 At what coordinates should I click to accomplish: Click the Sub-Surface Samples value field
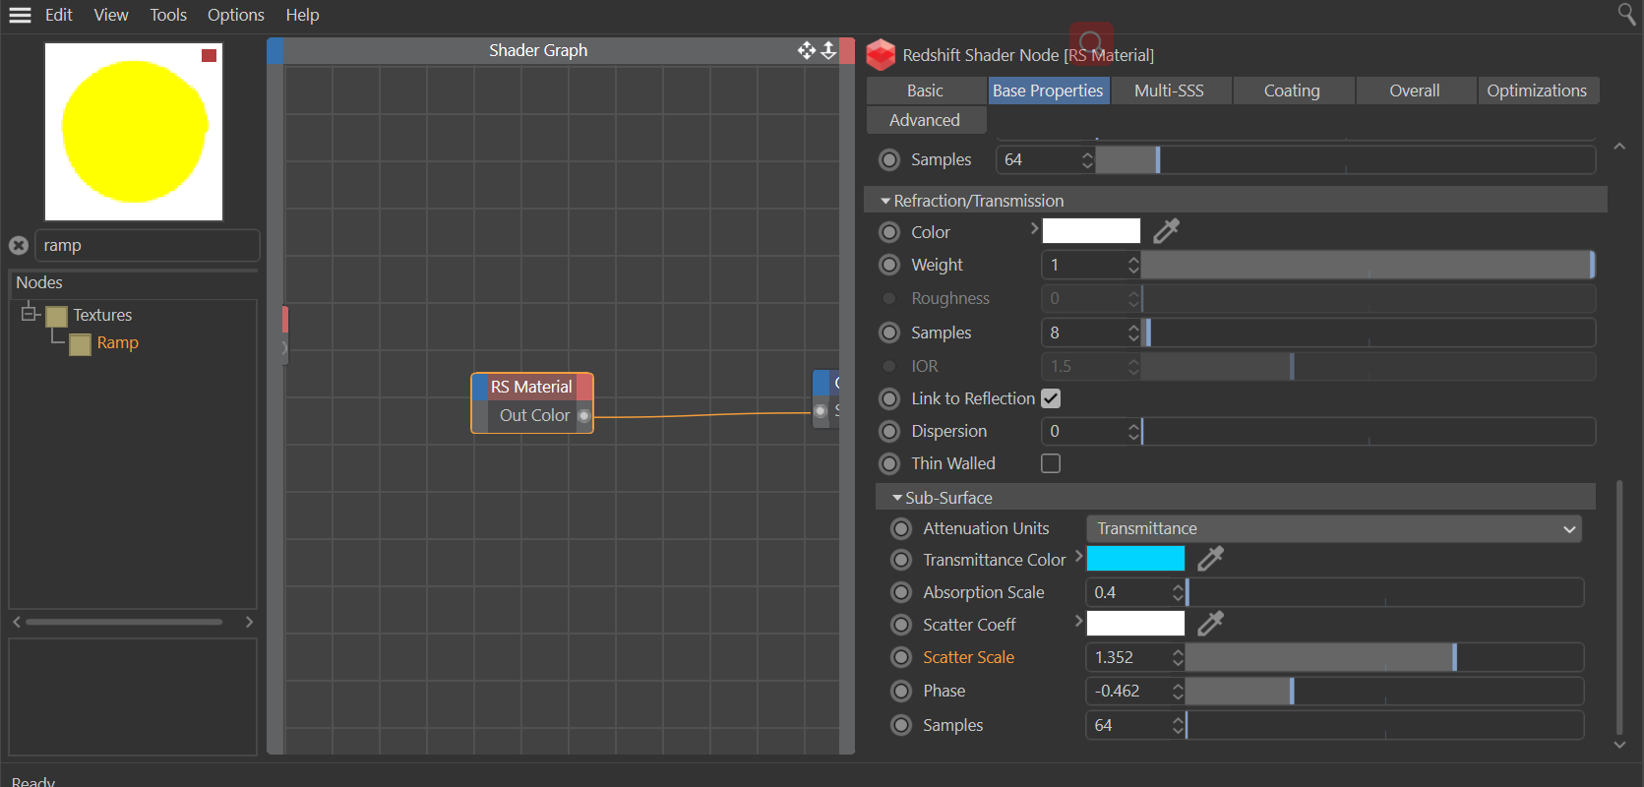click(1129, 725)
